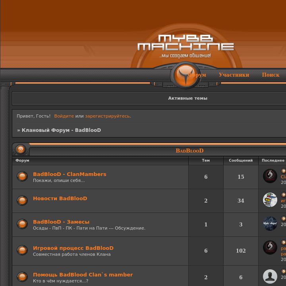Image resolution: width=286 pixels, height=286 pixels.
Task: Click Сообщений count 34 for Новости BadBlooD
Action: tap(241, 201)
